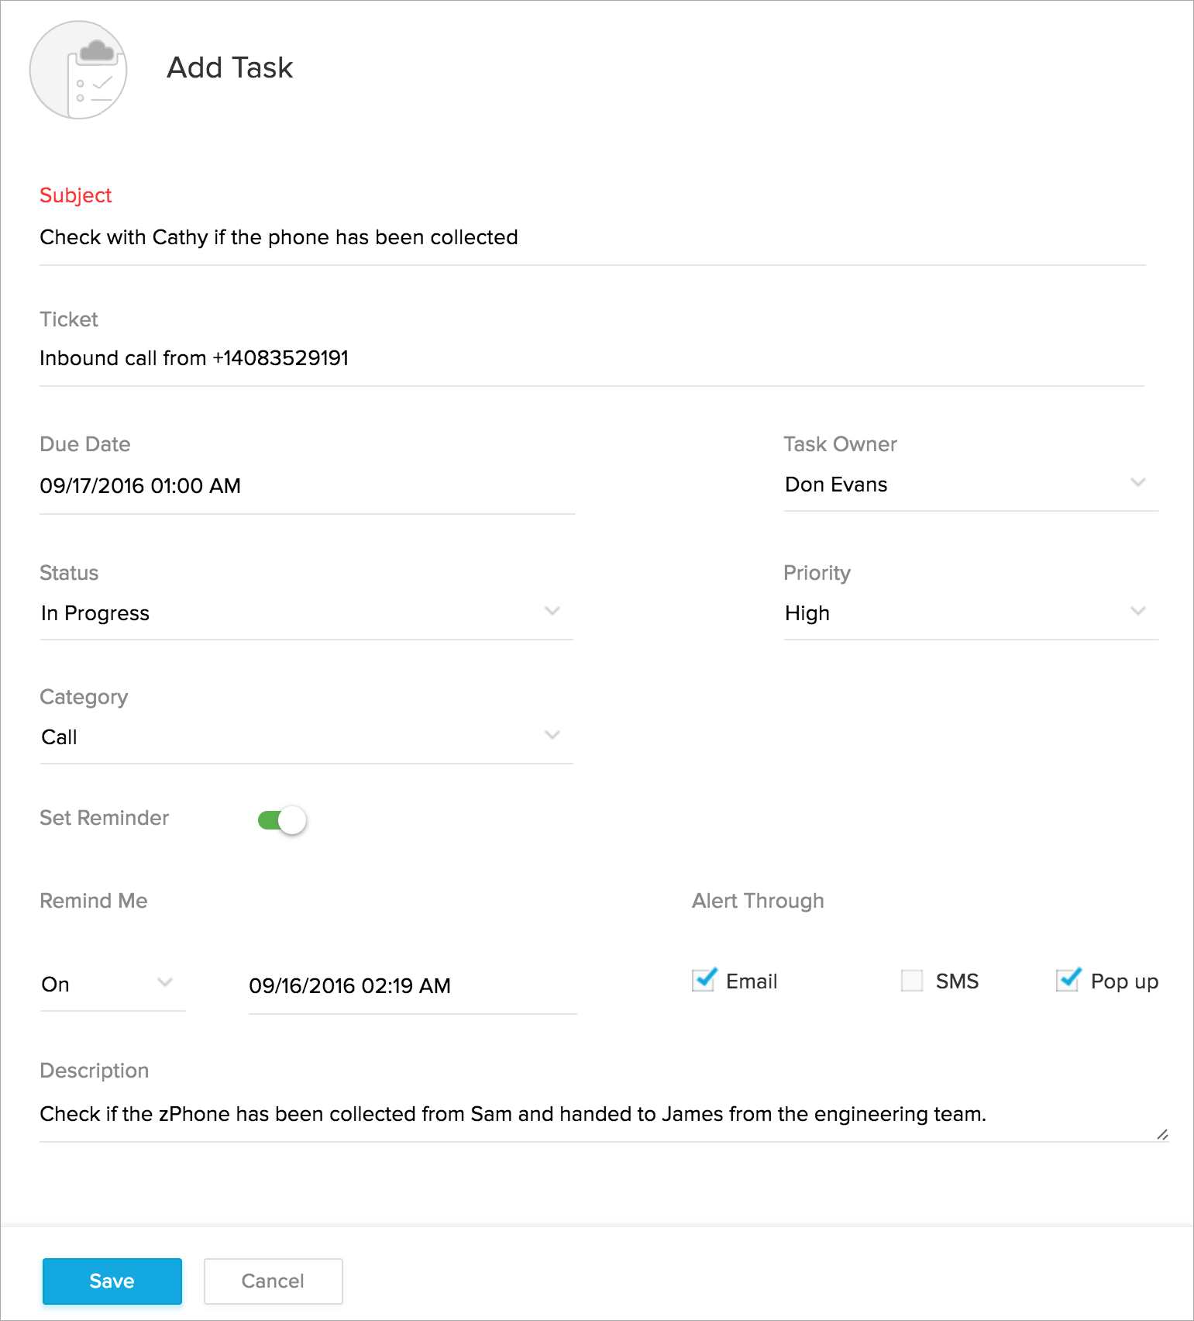The image size is (1194, 1321).
Task: Toggle the Set Reminder switch off
Action: 282,819
